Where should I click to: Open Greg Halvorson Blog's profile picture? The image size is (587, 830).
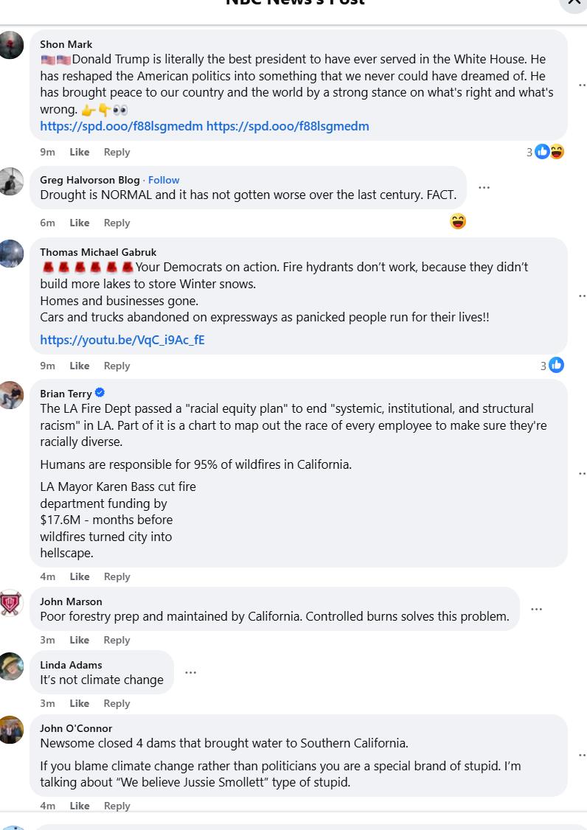[11, 181]
